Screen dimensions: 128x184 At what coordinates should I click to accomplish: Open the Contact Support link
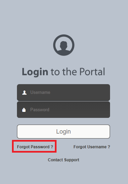(x=64, y=160)
